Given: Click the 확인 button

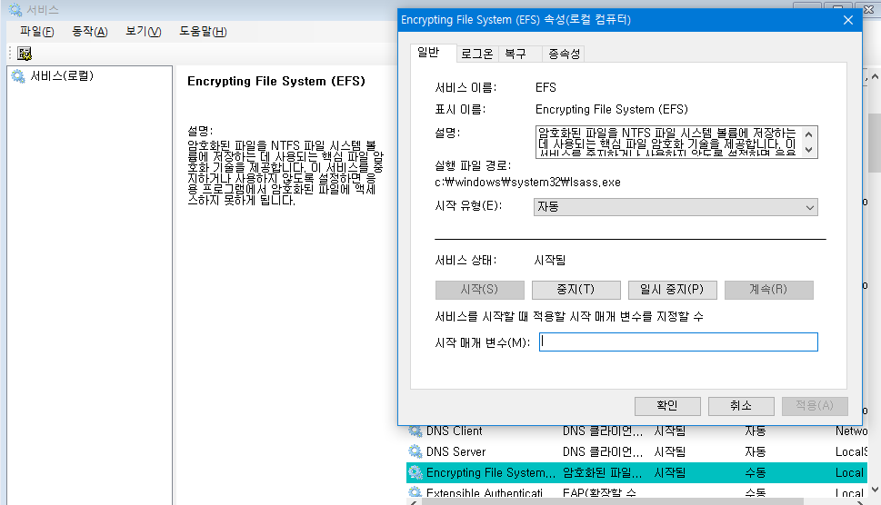Looking at the screenshot, I should coord(667,406).
